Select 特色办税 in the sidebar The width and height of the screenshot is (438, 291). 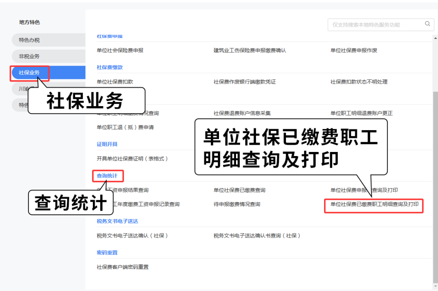(29, 40)
